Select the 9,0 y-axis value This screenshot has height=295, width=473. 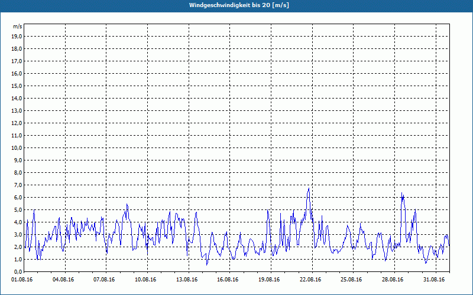[x=18, y=160]
